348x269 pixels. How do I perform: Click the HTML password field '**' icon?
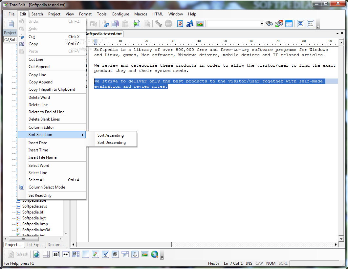(66, 254)
